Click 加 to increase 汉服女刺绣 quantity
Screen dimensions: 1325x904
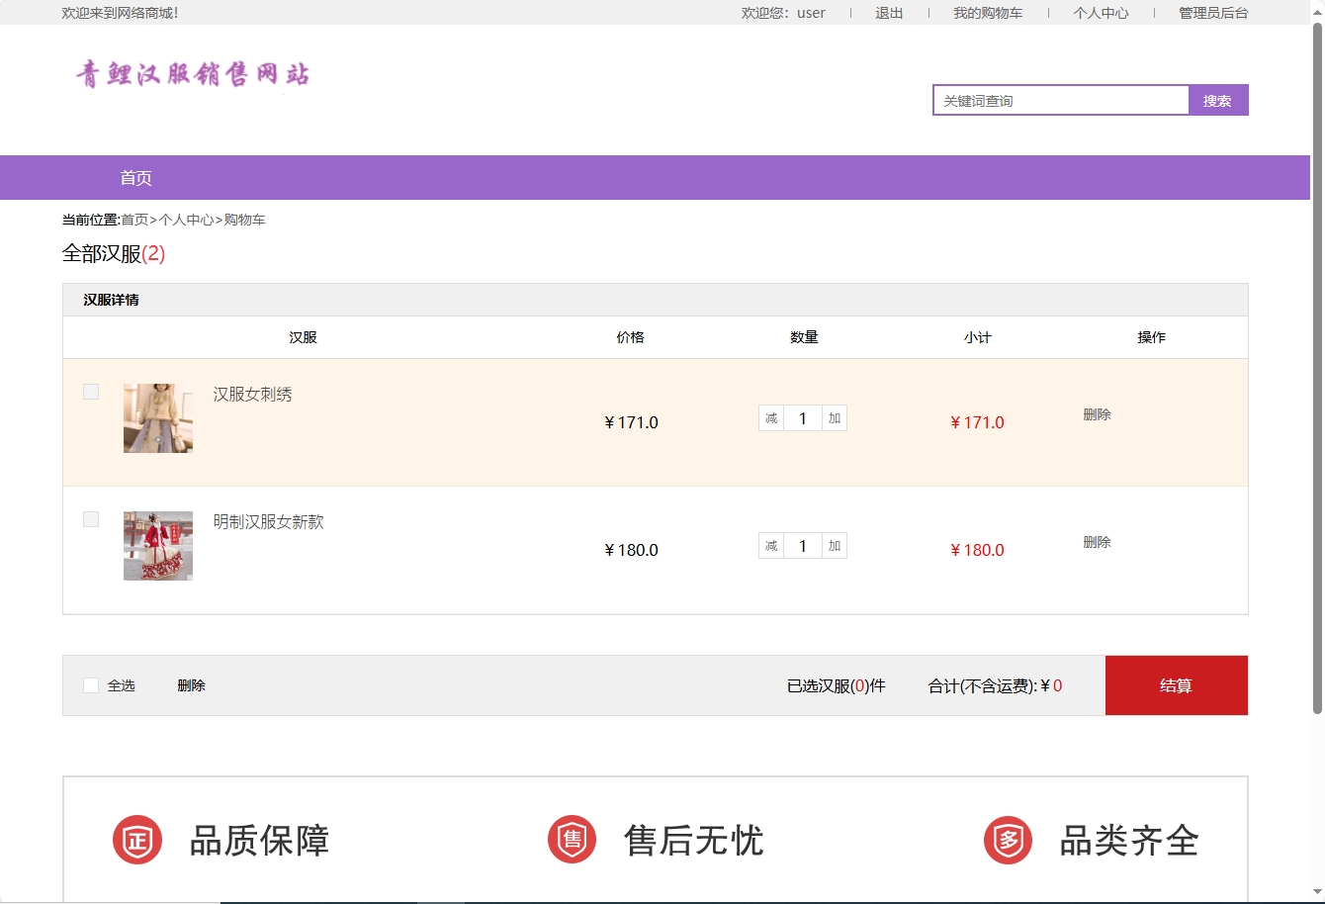tap(834, 417)
